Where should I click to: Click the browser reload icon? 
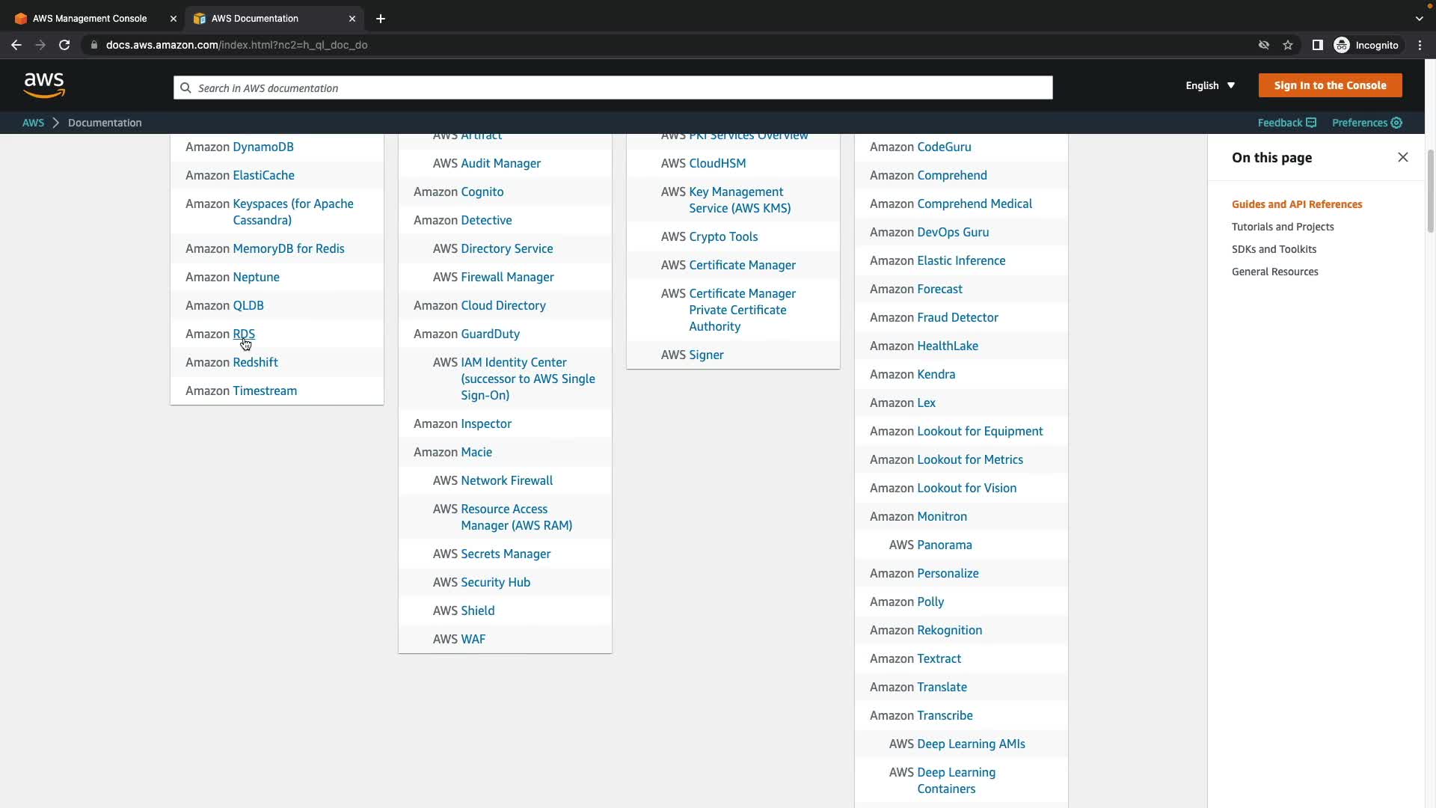click(x=64, y=45)
